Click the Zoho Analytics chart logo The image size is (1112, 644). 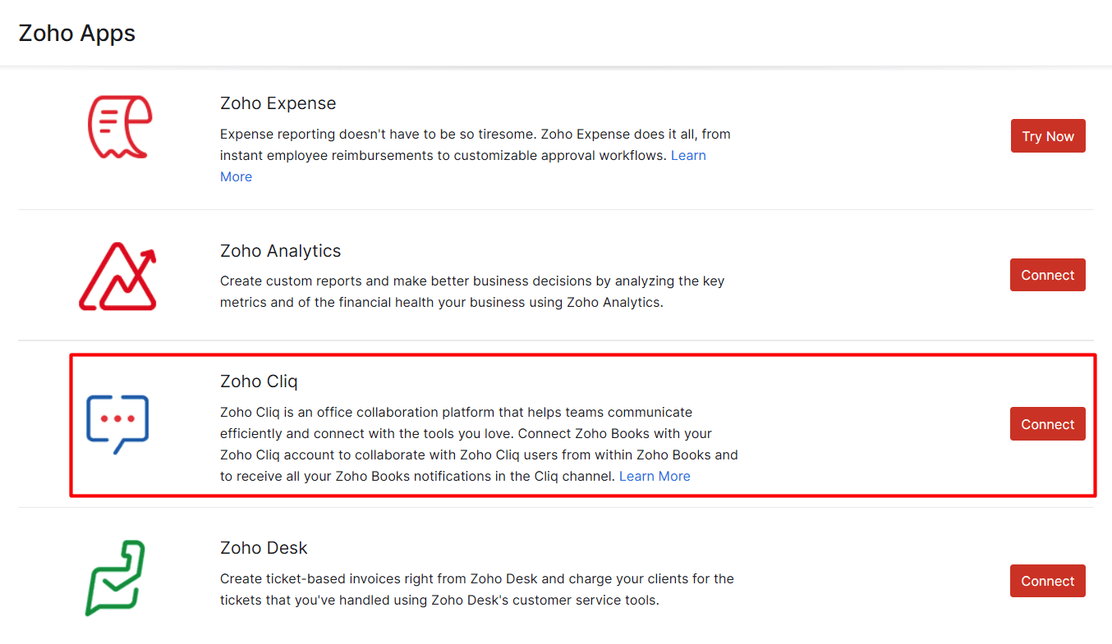[x=117, y=276]
